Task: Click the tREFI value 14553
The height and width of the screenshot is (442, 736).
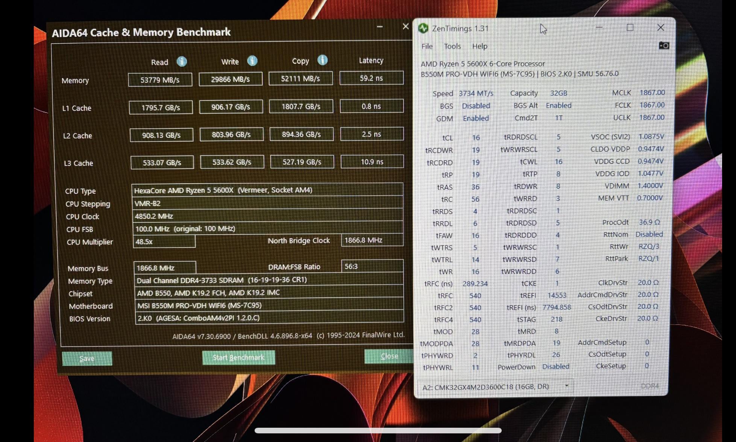Action: tap(557, 295)
